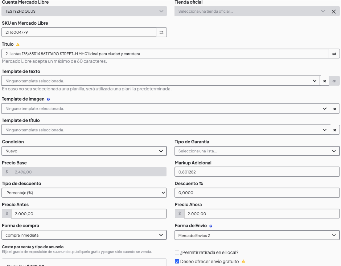Preview Template de texto with eye icon
The image size is (341, 266).
click(334, 81)
